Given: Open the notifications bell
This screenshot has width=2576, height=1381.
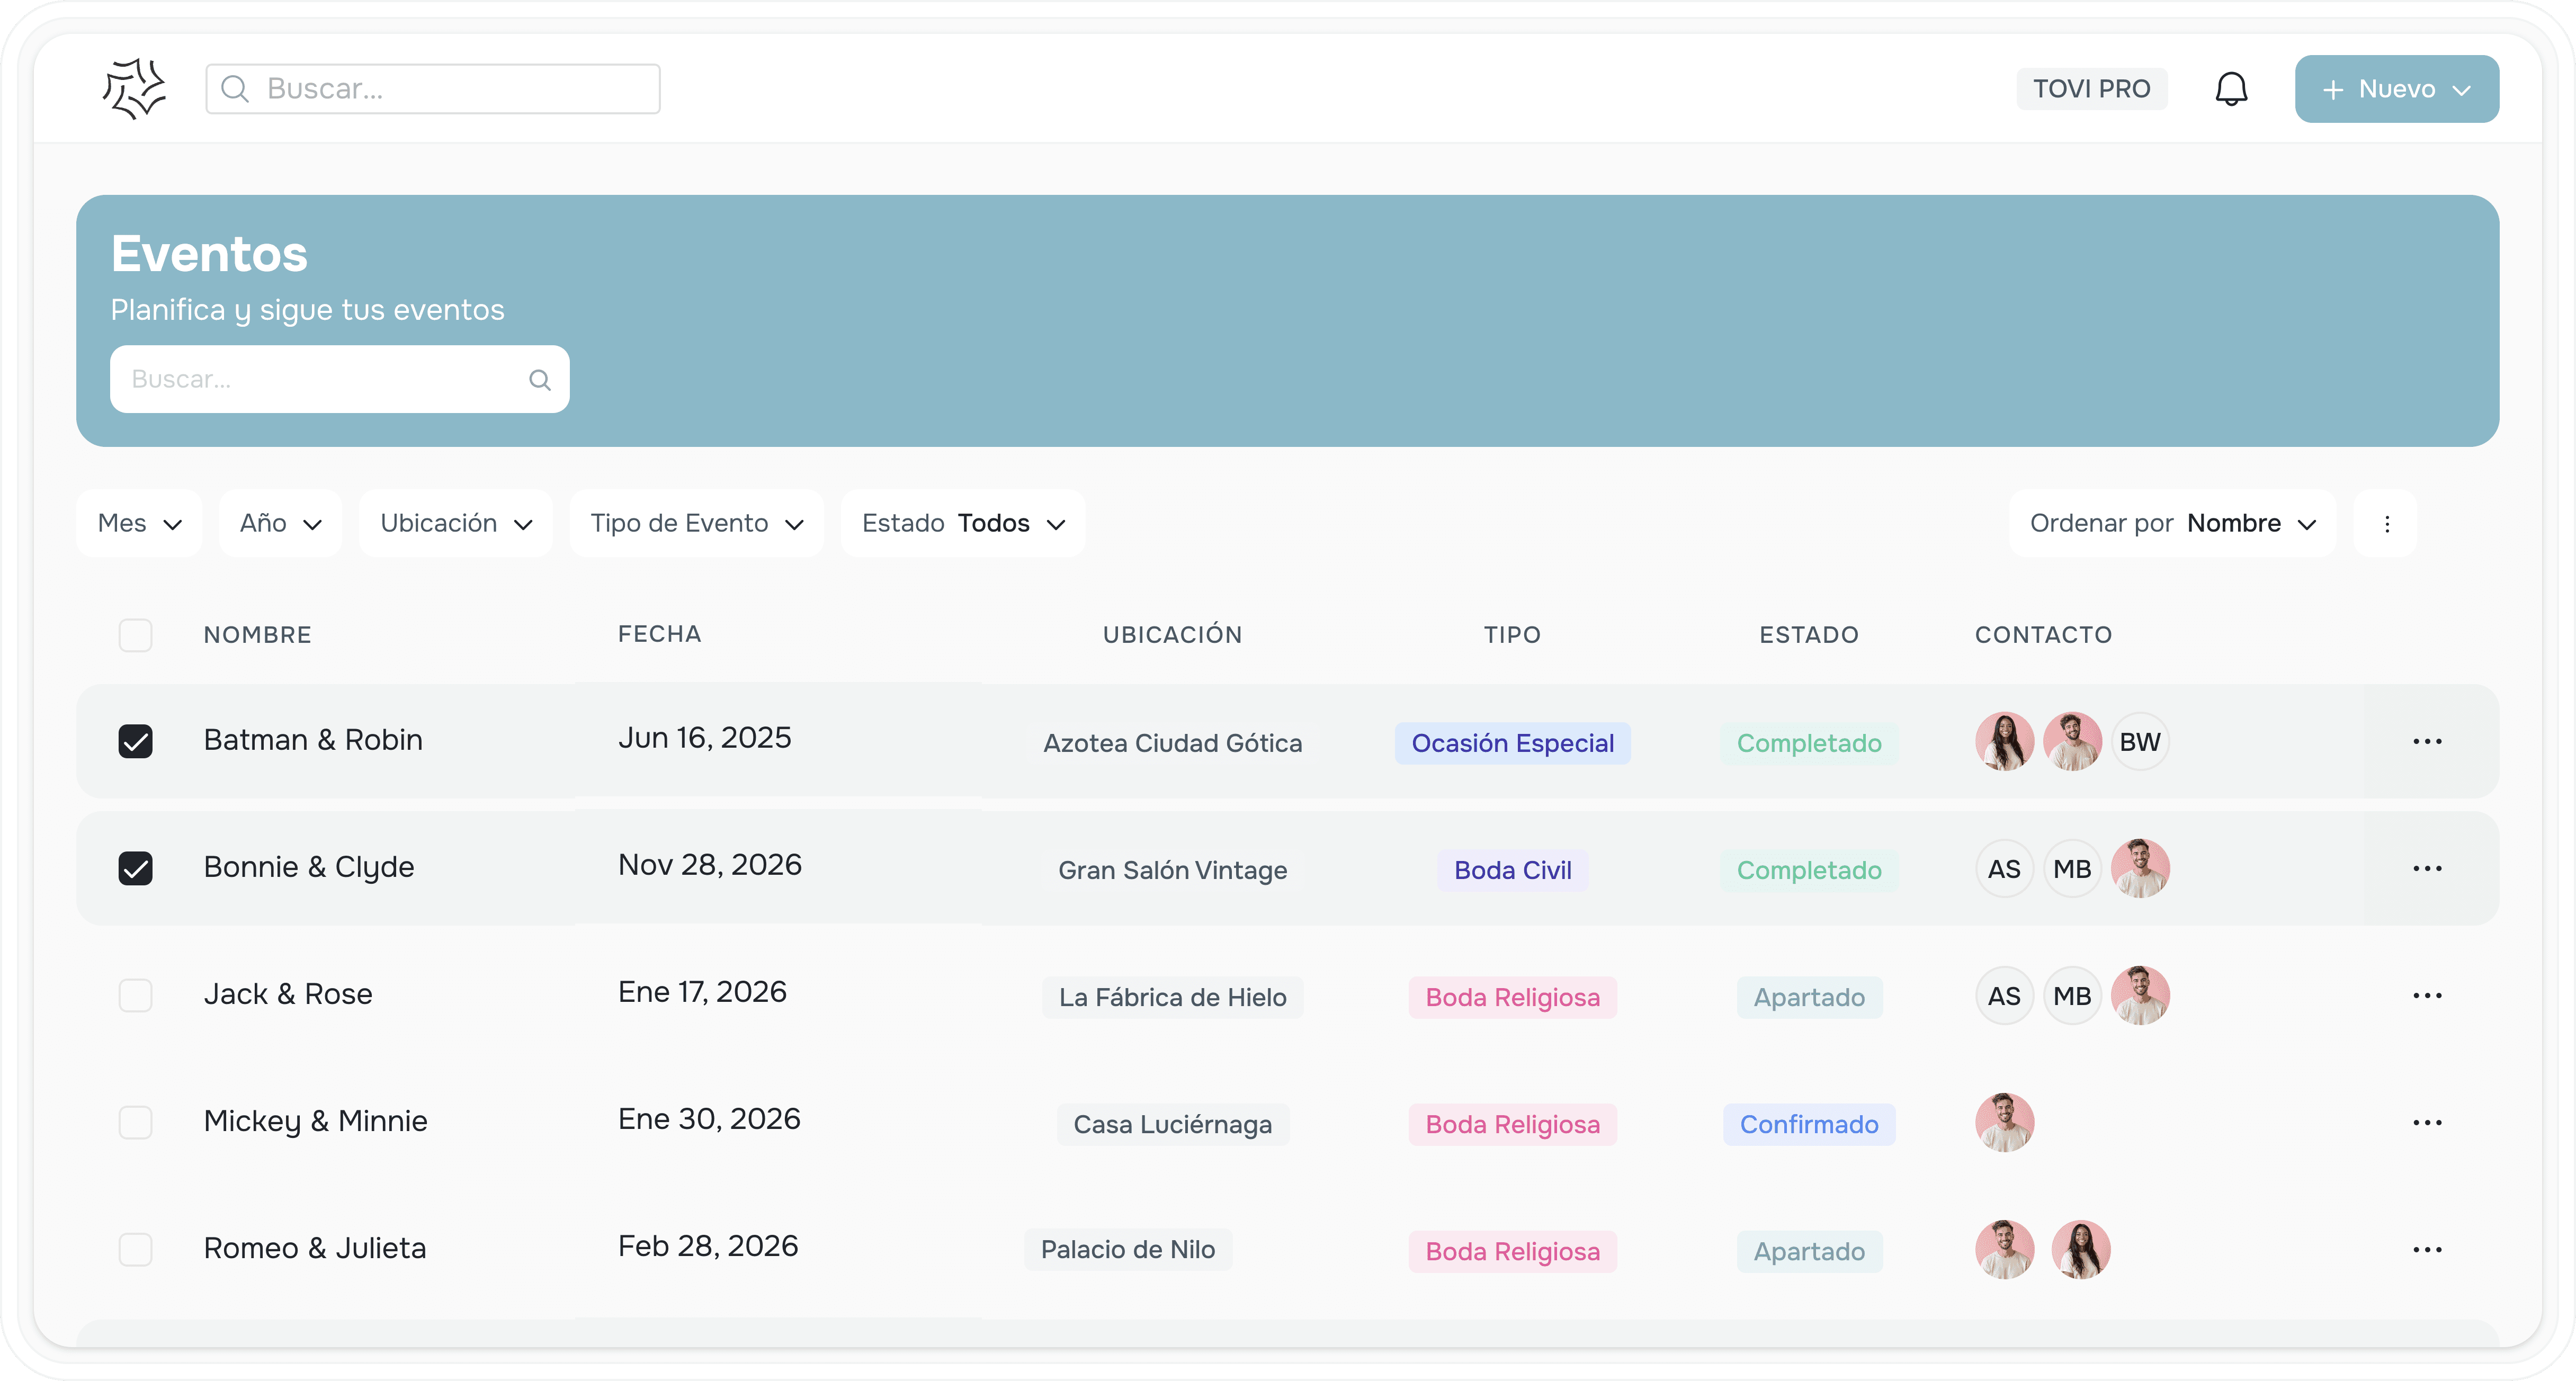Looking at the screenshot, I should [x=2231, y=89].
